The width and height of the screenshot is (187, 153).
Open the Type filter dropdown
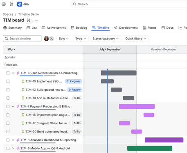[81, 39]
